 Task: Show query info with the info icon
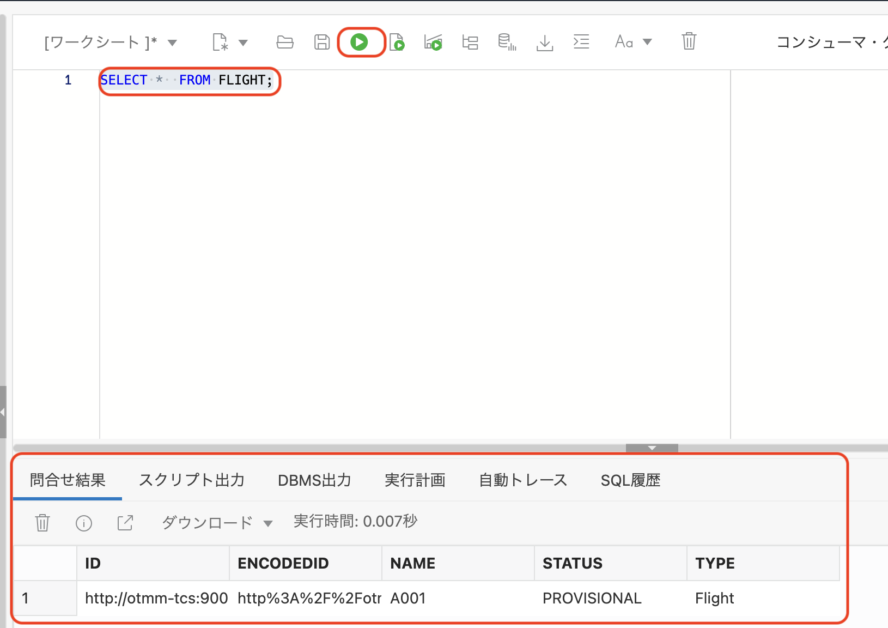(83, 523)
